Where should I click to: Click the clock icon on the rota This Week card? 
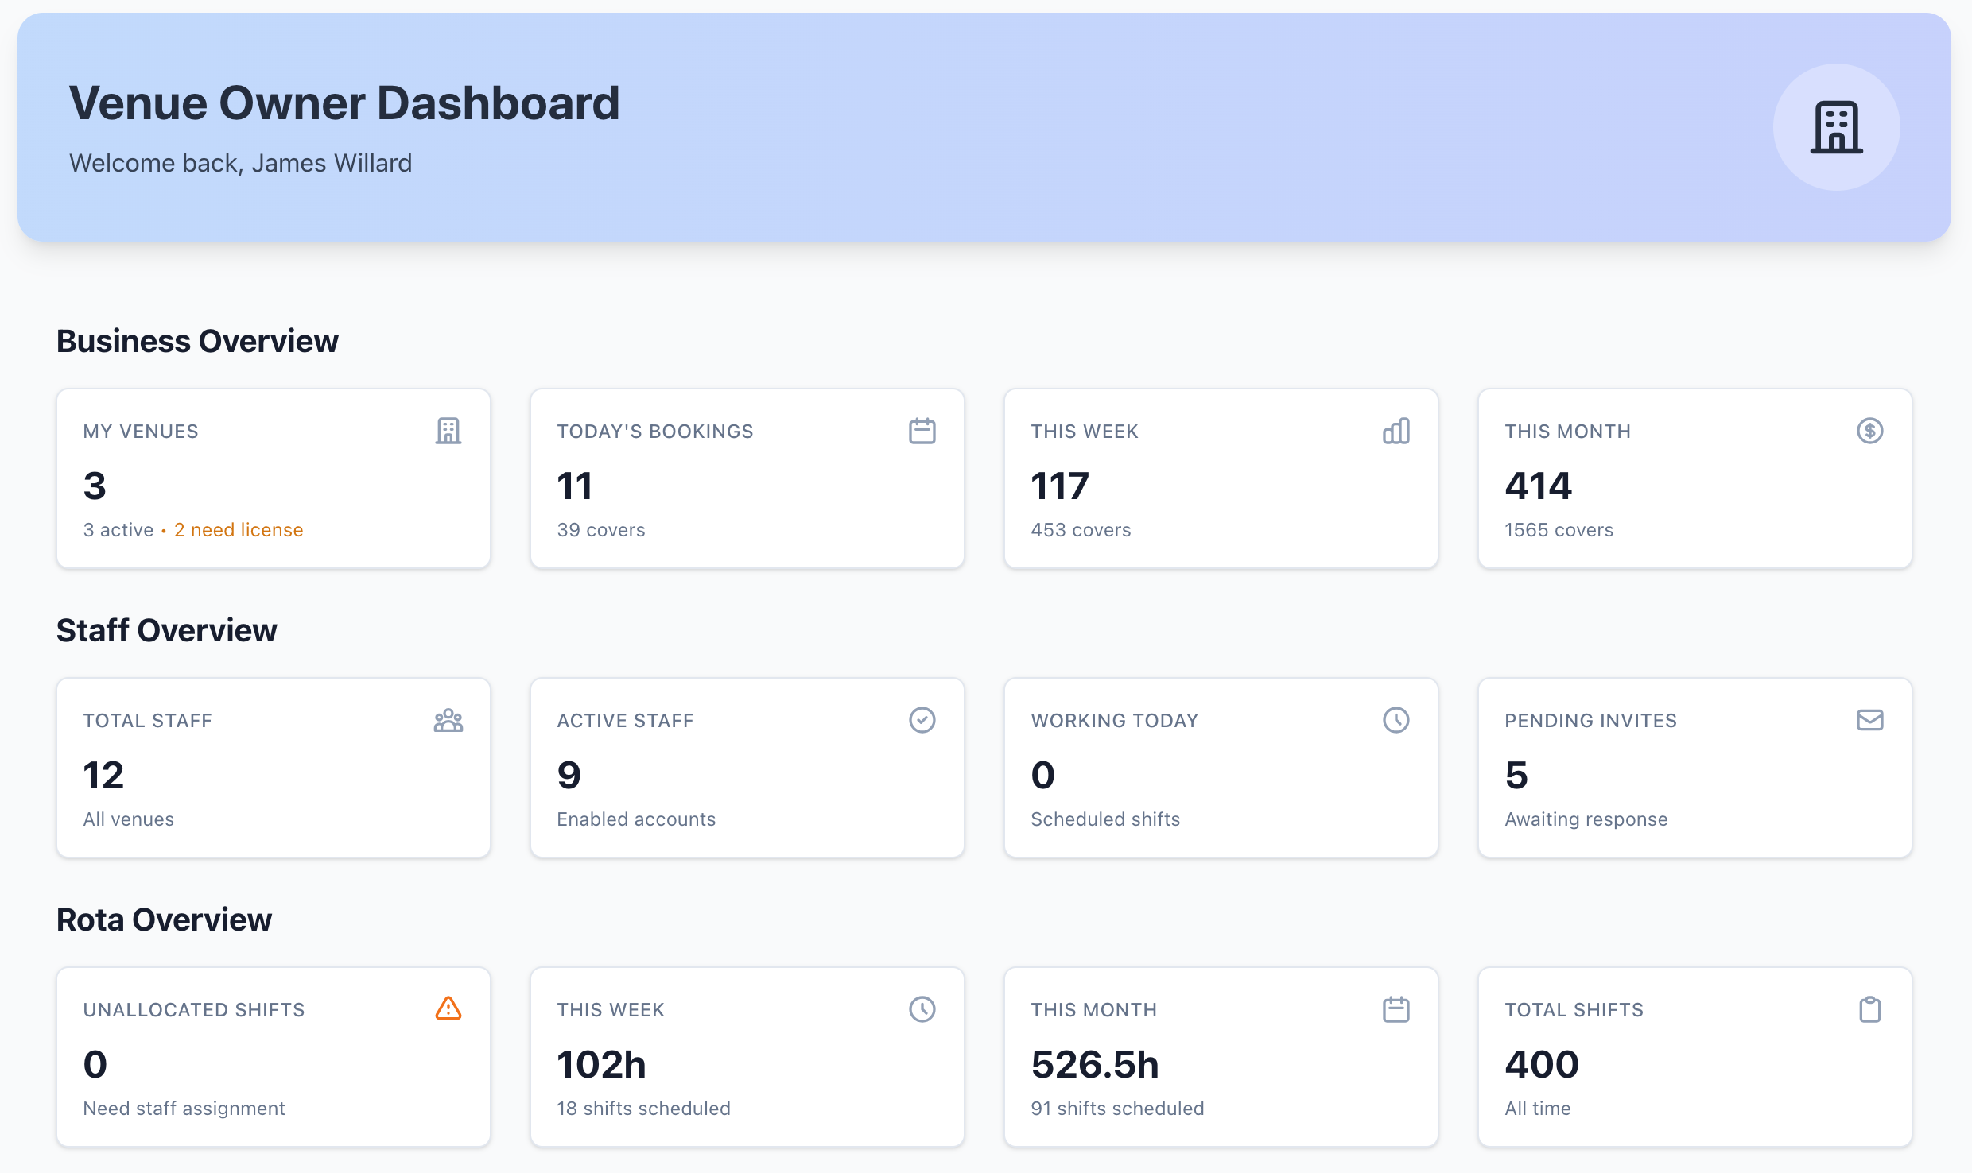click(x=922, y=1008)
